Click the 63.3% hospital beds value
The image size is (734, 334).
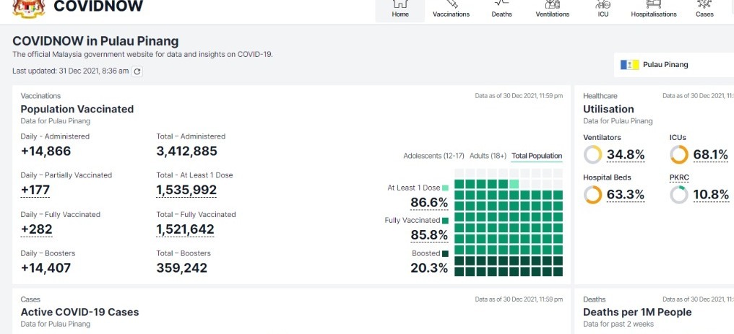tap(626, 194)
